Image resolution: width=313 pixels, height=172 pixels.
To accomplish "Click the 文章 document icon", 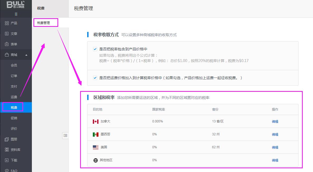I will pos(7,34).
